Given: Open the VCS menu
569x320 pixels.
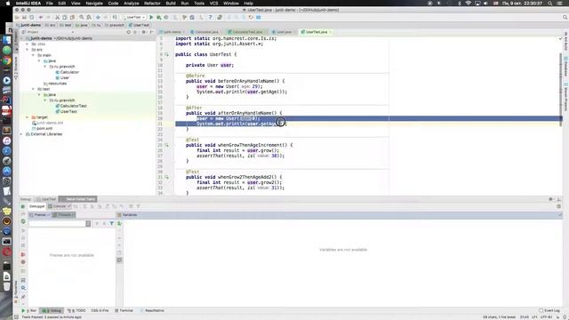Looking at the screenshot, I should 213,4.
